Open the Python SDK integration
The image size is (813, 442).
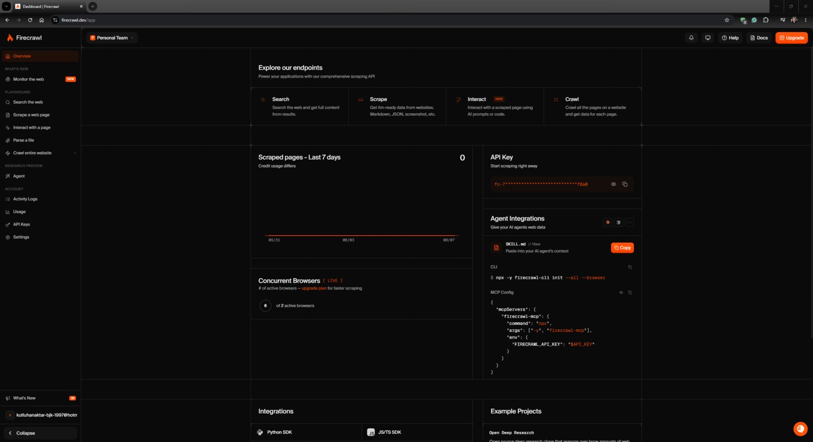point(306,432)
